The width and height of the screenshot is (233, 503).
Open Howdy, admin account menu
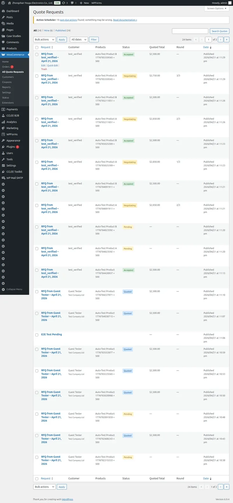click(x=222, y=3)
